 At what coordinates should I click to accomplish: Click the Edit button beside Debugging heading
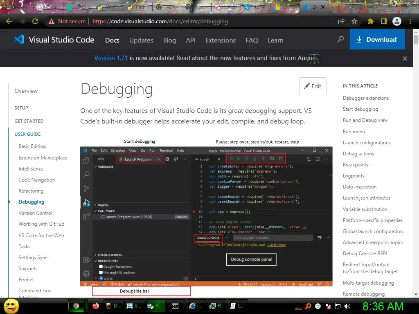pos(313,86)
